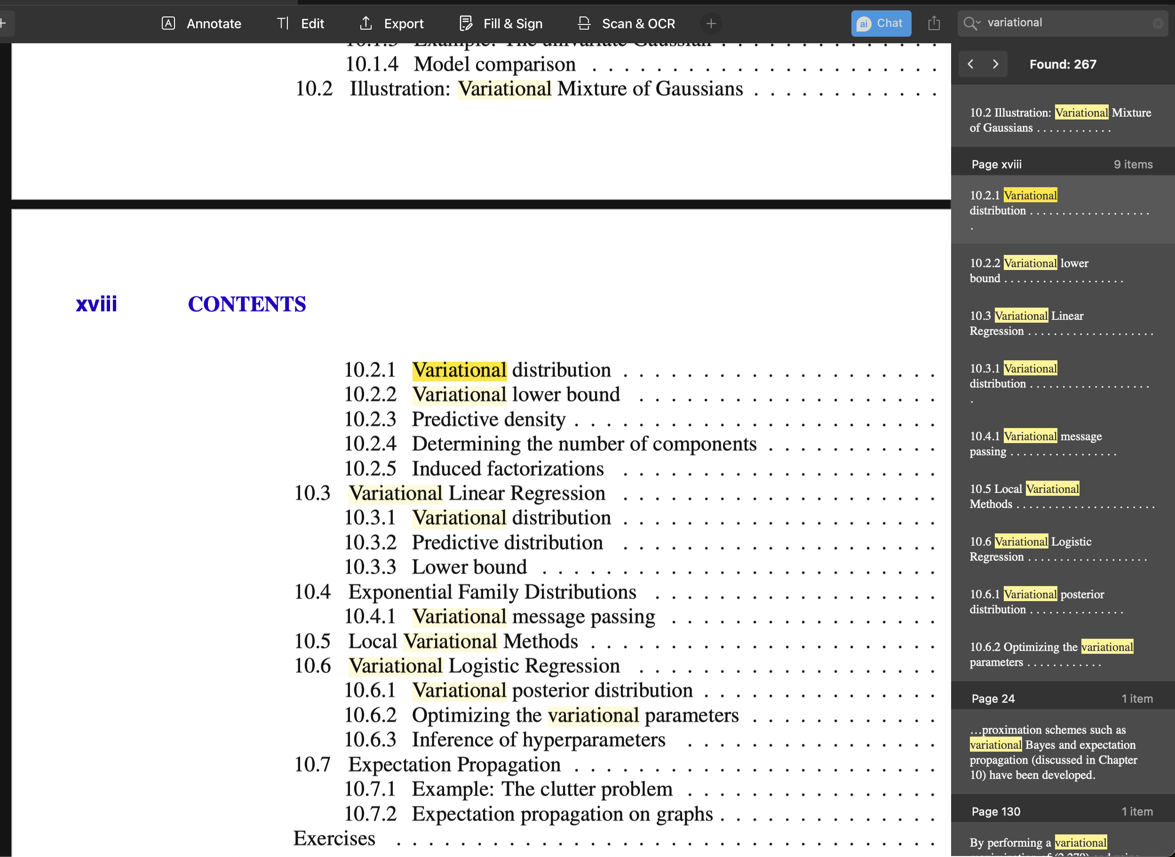This screenshot has width=1175, height=857.
Task: Open the '10.3 Variational Linear Regression' contents entry
Action: (475, 493)
